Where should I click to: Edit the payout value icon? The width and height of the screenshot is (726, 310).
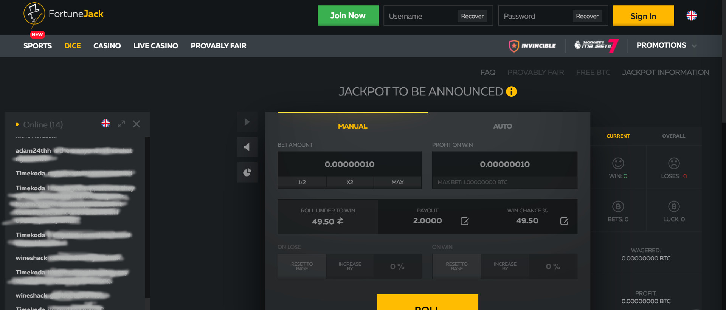point(465,221)
